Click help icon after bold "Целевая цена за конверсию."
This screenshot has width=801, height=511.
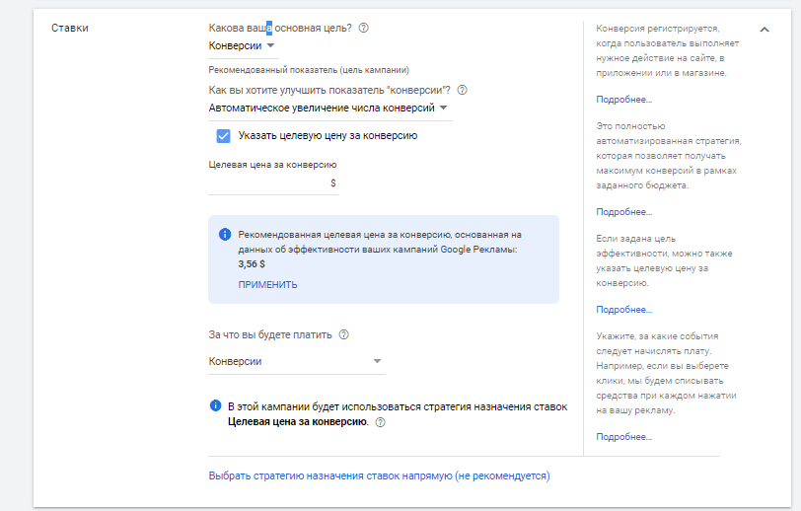pos(380,422)
